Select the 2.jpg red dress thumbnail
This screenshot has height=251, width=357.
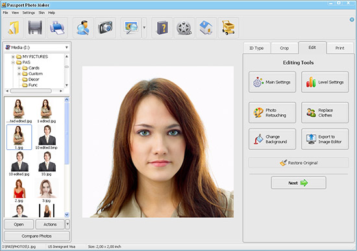(x=19, y=191)
